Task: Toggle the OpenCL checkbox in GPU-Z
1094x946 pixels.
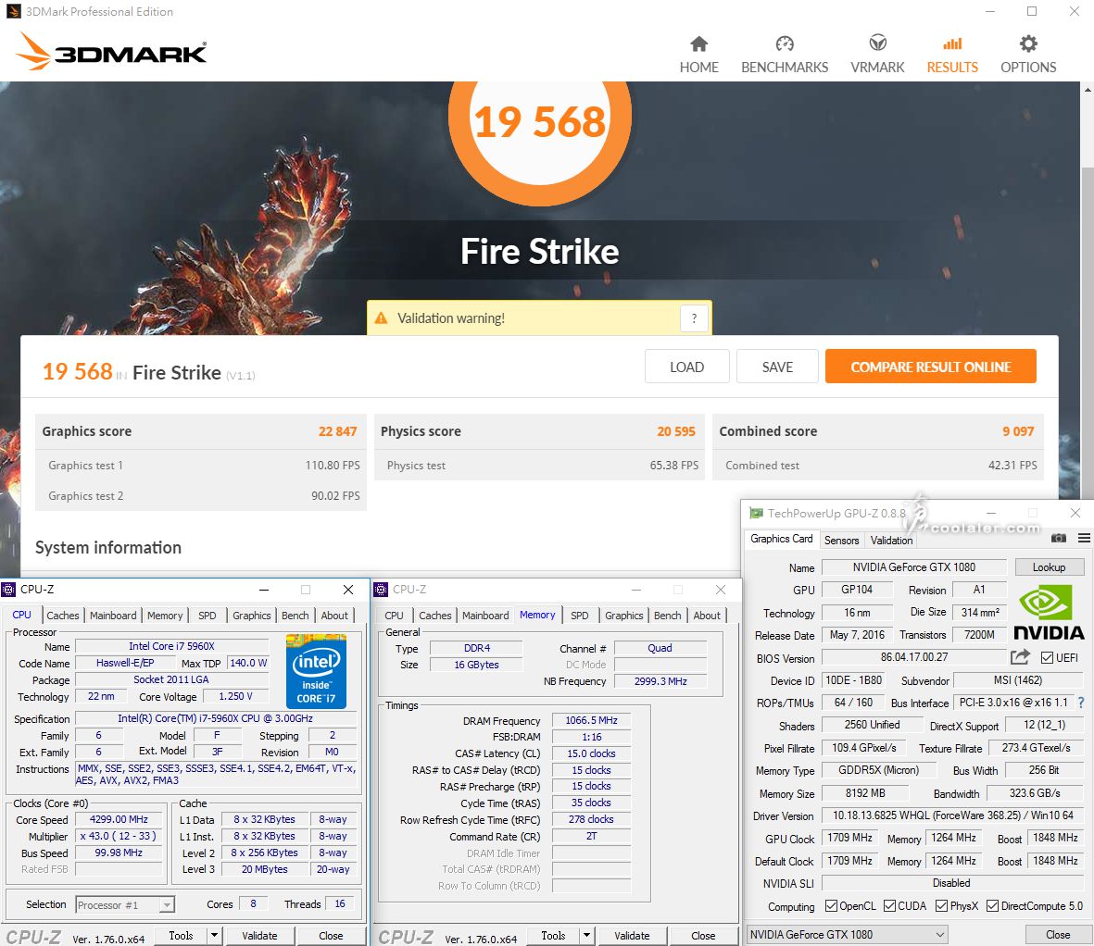Action: [831, 905]
